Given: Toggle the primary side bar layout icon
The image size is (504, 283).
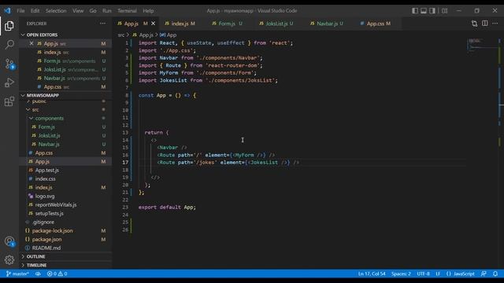Looking at the screenshot, I should pyautogui.click(x=415, y=10).
